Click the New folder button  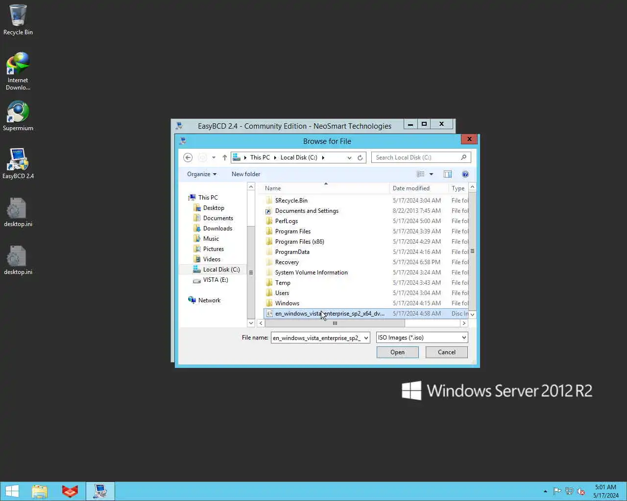[246, 174]
